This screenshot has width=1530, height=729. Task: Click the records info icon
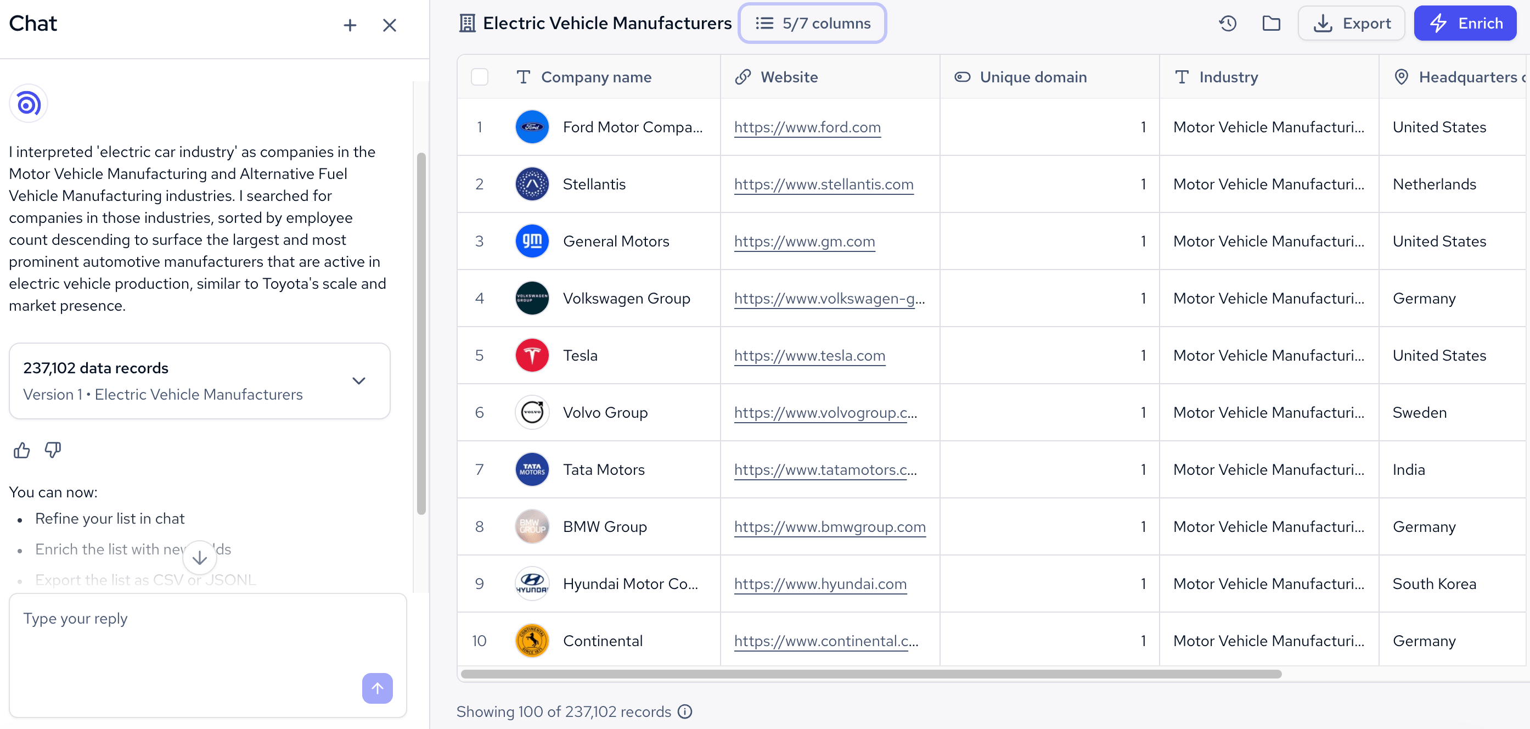point(685,711)
